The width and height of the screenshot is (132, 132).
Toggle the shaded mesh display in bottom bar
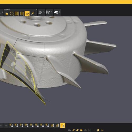[x=98, y=130]
